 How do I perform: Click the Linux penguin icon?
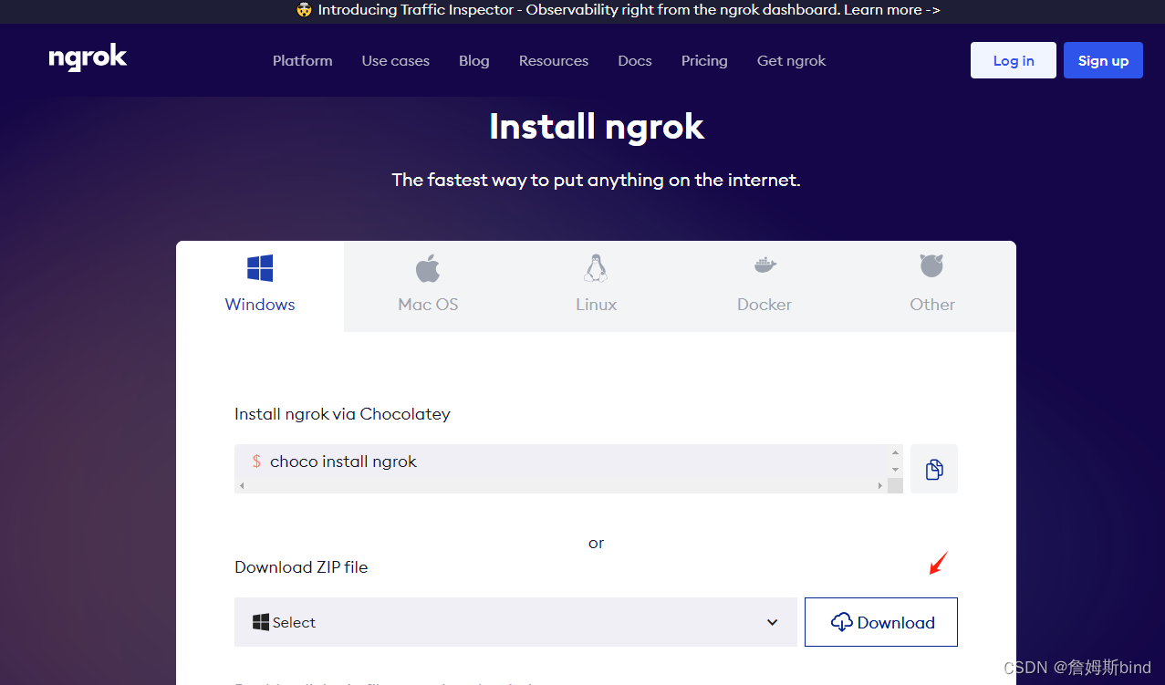596,268
